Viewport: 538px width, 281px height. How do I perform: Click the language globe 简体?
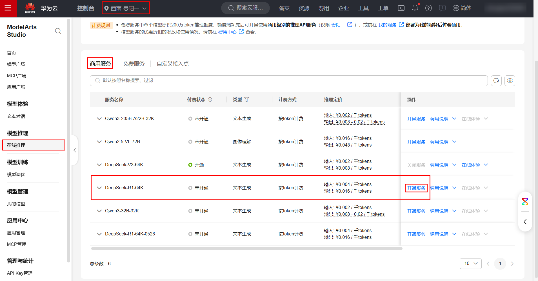(462, 8)
